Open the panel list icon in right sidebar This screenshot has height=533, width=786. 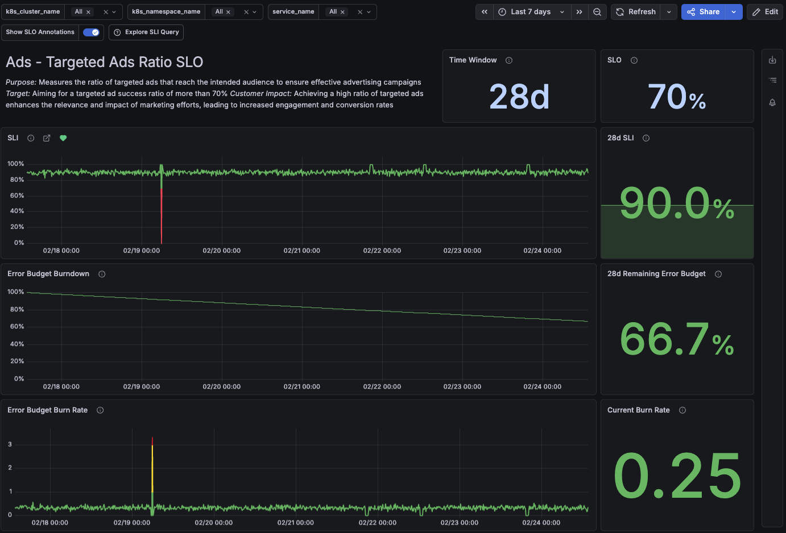point(772,80)
